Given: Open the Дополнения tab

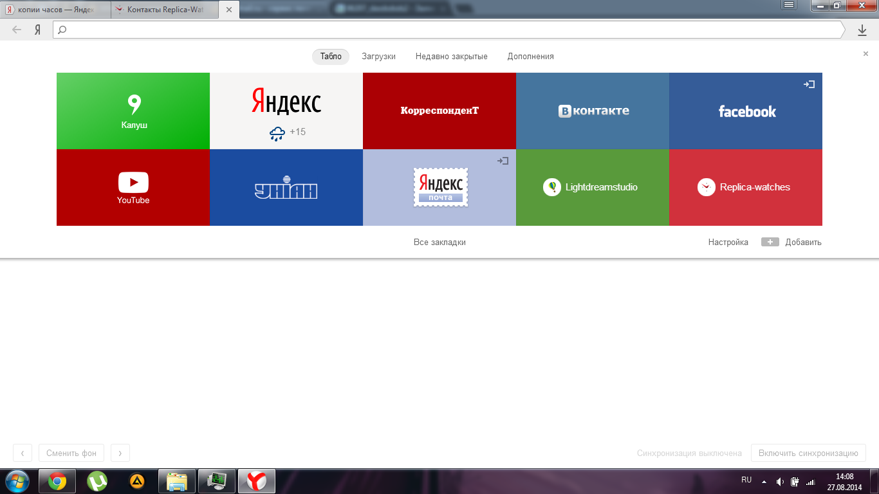Looking at the screenshot, I should point(531,57).
